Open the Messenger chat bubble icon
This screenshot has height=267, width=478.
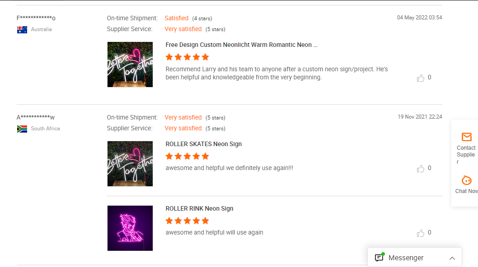[x=379, y=257]
